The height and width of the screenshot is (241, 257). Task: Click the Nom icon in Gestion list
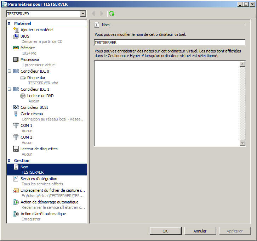tap(16, 167)
